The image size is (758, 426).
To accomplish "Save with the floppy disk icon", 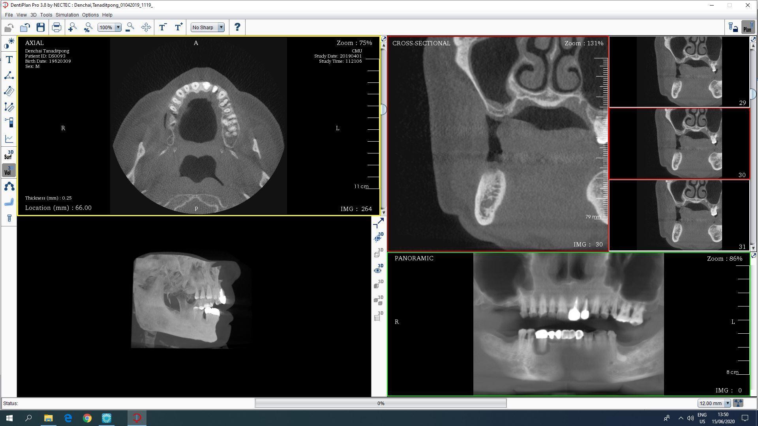I will pyautogui.click(x=41, y=27).
